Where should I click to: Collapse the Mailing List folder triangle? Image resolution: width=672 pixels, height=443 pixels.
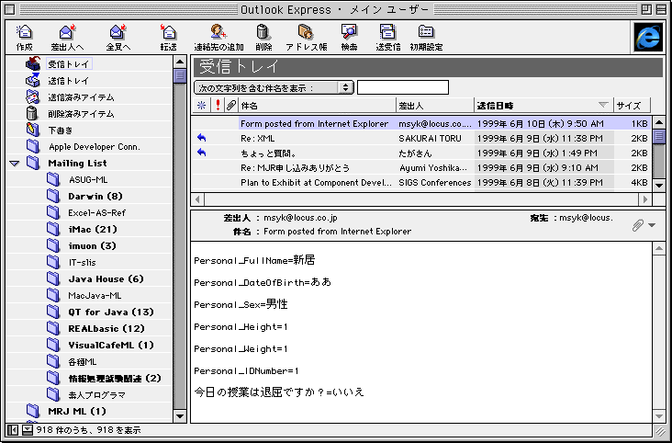(14, 164)
